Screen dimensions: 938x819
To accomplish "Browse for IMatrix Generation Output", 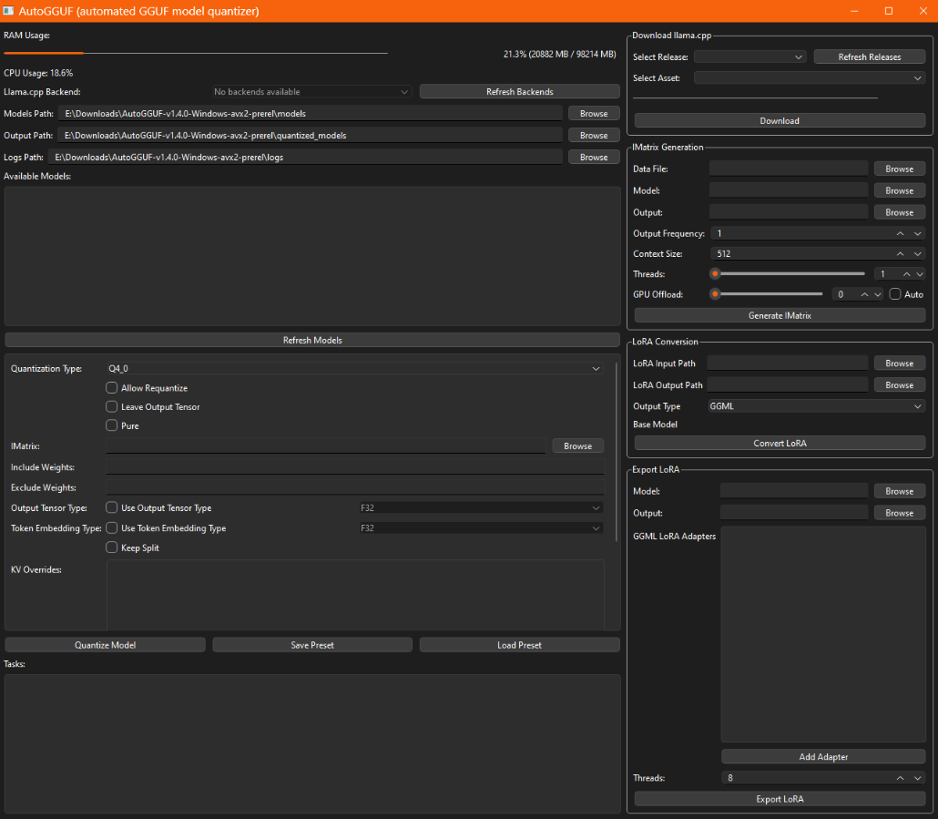I will coord(899,212).
